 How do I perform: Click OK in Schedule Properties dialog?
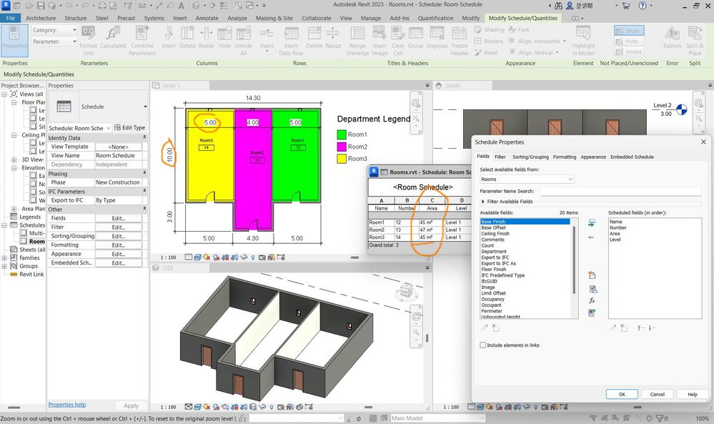(x=622, y=394)
